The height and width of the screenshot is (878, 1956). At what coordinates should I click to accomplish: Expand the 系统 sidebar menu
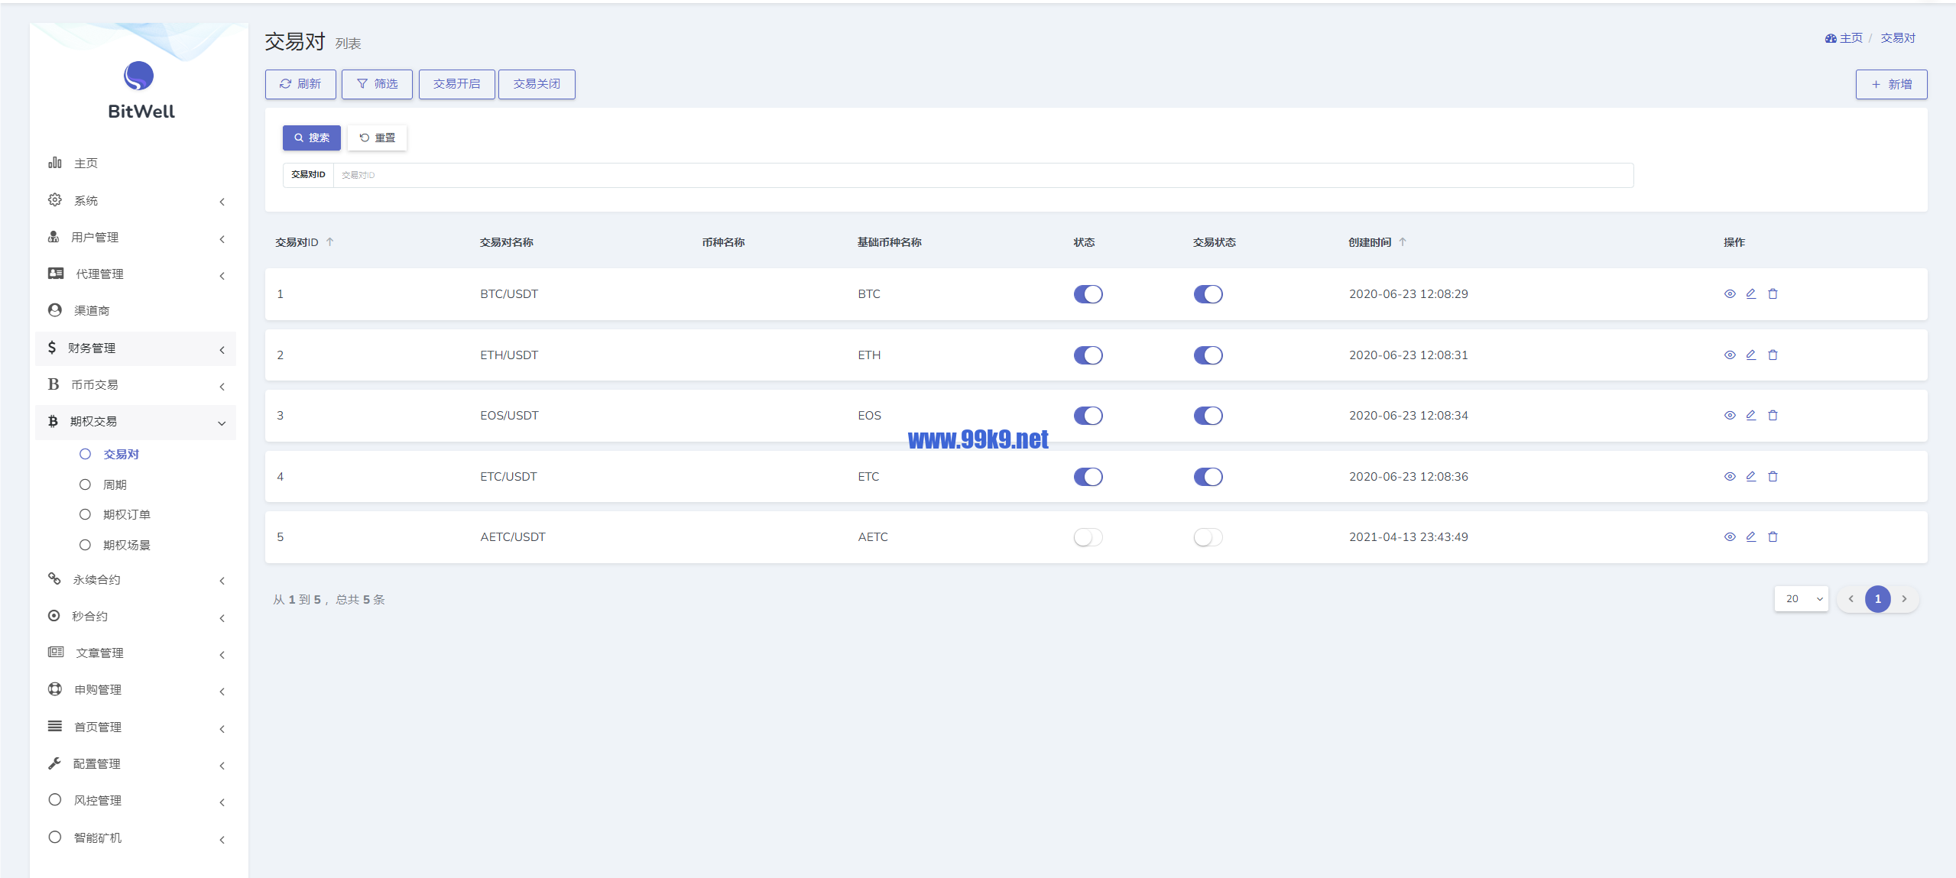coord(135,201)
